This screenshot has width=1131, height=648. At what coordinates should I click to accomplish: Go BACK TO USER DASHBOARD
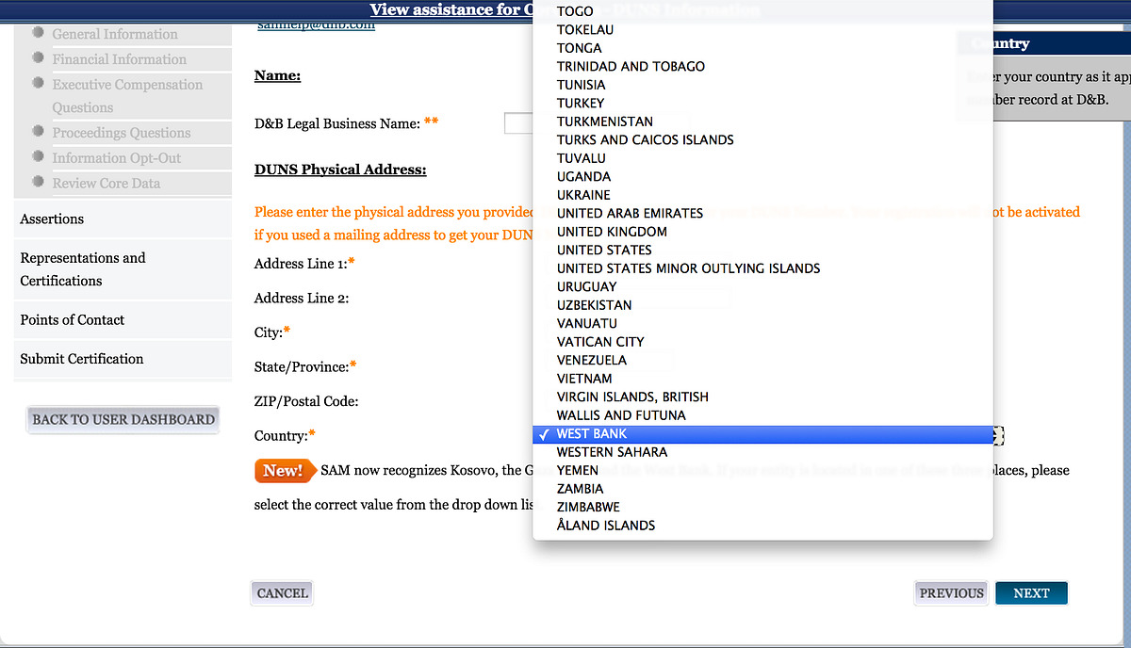point(123,419)
